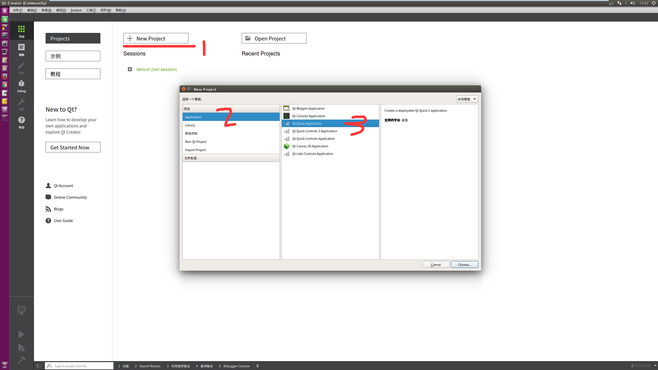Open the trash in Ubuntu launcher

4,365
